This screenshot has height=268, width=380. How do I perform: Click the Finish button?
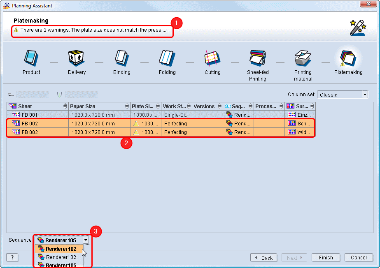pos(325,258)
